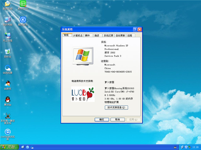
Task: Switch to the 系统还原 tab
Action: (108, 35)
